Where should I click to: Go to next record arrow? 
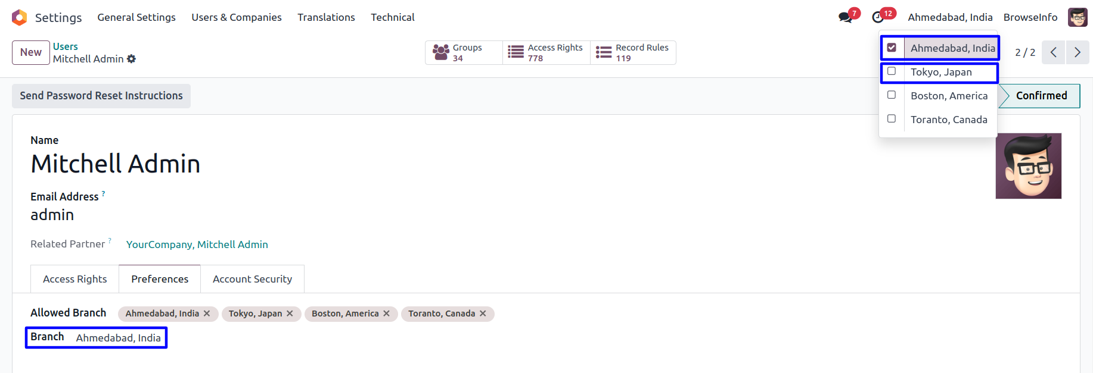coord(1077,52)
